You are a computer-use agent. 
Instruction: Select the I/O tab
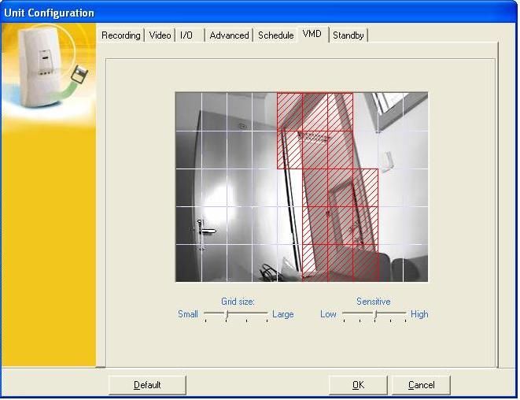click(186, 35)
